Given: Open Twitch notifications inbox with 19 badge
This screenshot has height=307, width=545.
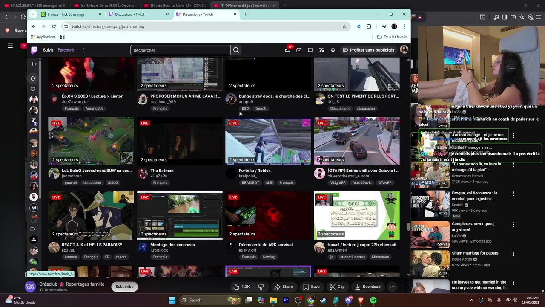Looking at the screenshot, I should (288, 50).
